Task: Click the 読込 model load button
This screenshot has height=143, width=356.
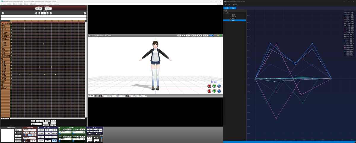Action: pyautogui.click(x=26, y=132)
